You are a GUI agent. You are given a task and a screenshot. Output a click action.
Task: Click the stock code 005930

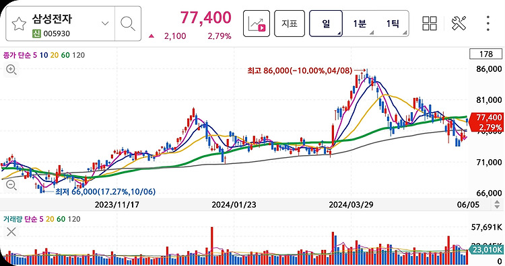57,34
